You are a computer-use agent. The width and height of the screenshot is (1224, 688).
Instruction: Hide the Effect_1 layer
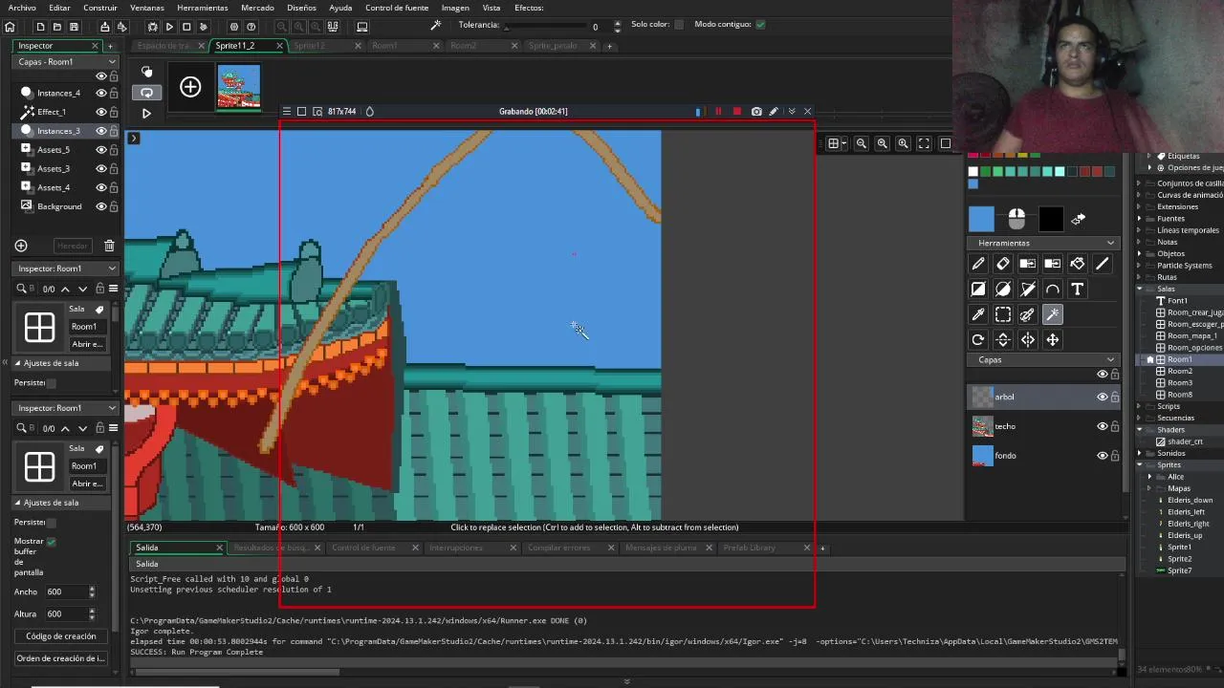(x=100, y=112)
